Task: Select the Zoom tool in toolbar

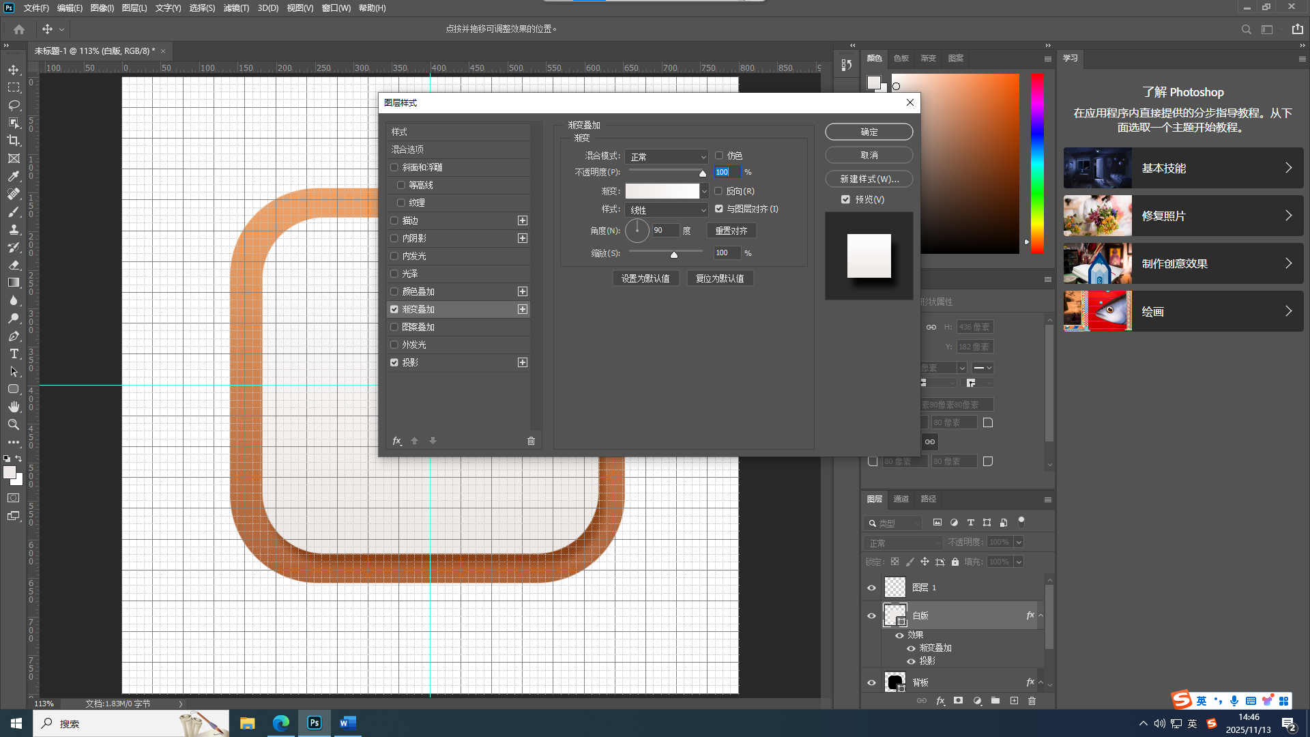Action: (x=14, y=424)
